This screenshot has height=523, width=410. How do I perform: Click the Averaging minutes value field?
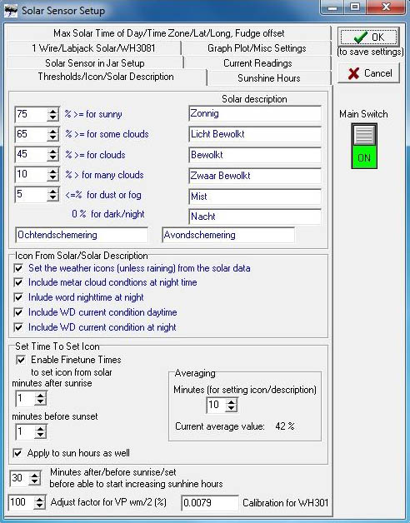[x=216, y=405]
